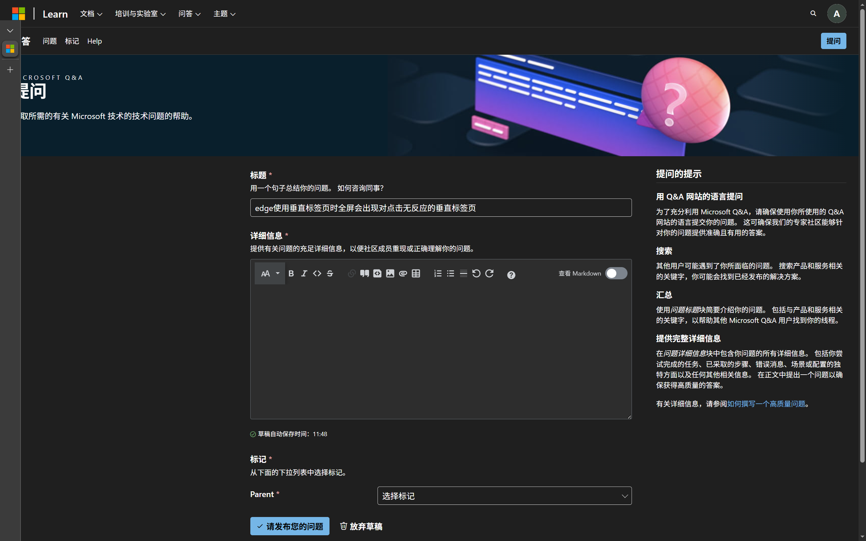Viewport: 866px width, 541px height.
Task: Enable the 查看 Markdown toggle
Action: [x=616, y=273]
